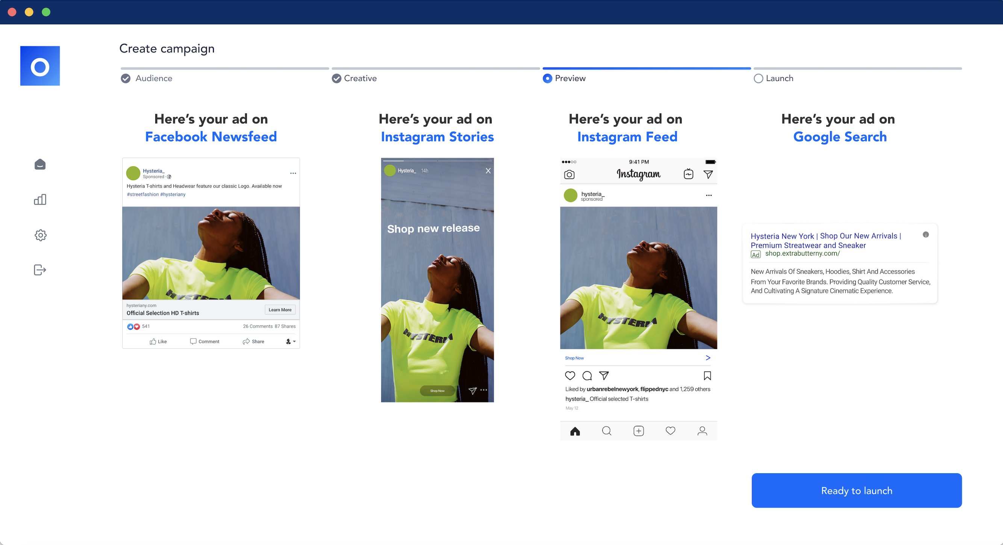Click the camera icon in the Instagram header
1003x545 pixels.
tap(569, 174)
